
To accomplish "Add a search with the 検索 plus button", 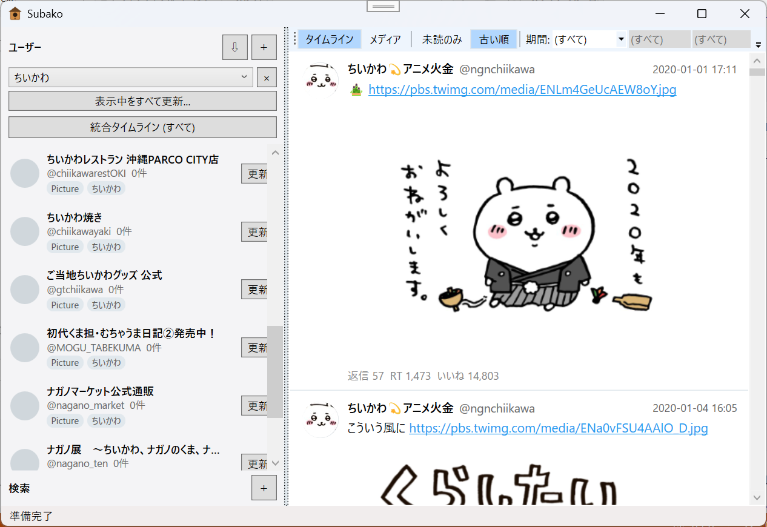I will click(x=264, y=488).
